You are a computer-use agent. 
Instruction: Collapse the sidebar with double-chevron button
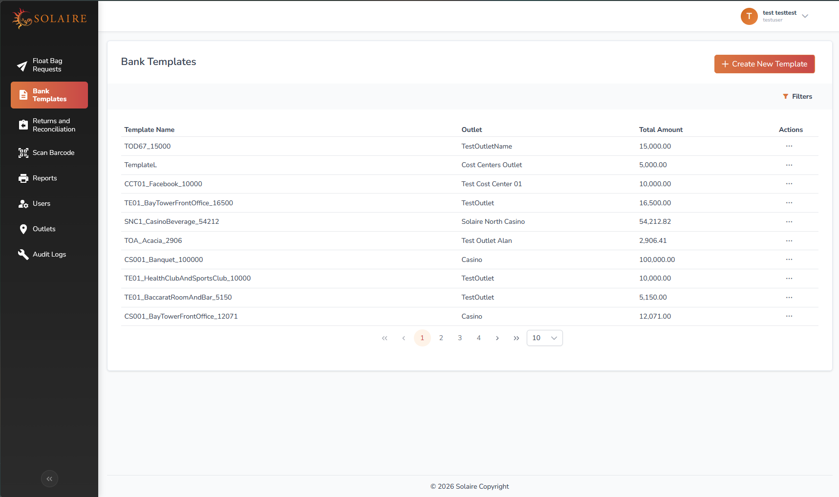[x=49, y=479]
